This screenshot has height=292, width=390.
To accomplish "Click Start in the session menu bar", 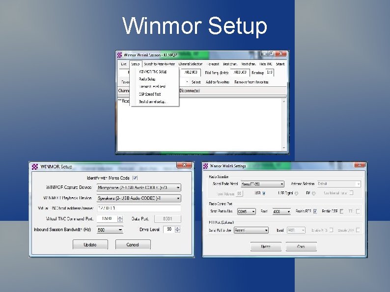I will pos(280,64).
